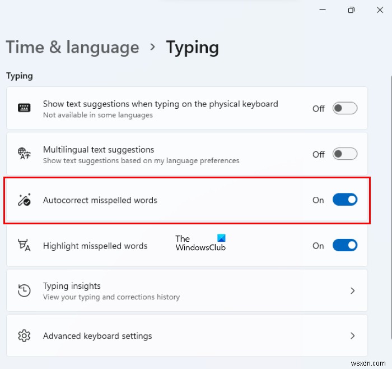The width and height of the screenshot is (392, 369).
Task: Click the advanced keyboard settings gear icon
Action: pyautogui.click(x=24, y=336)
